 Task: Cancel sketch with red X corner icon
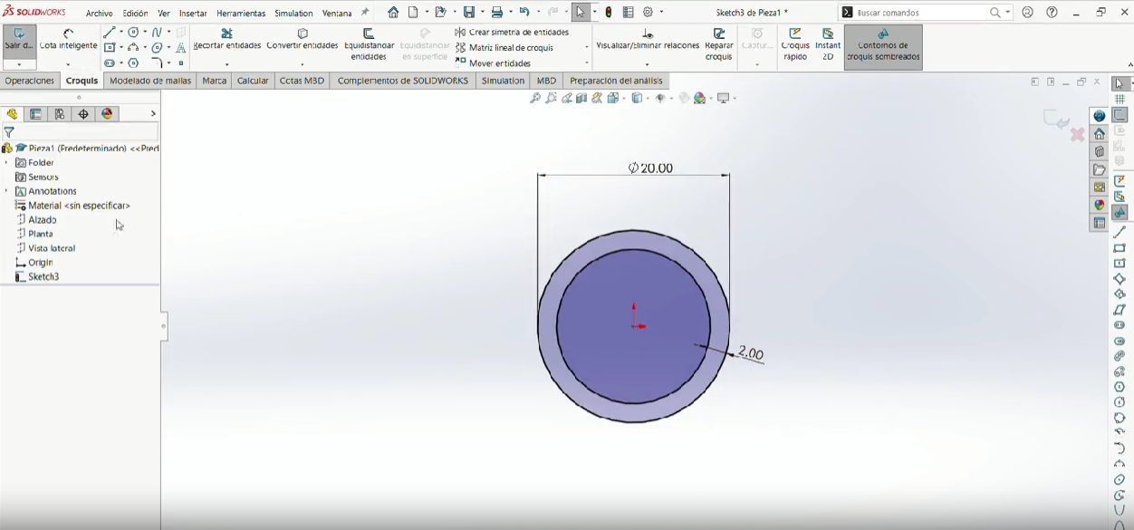(1078, 134)
